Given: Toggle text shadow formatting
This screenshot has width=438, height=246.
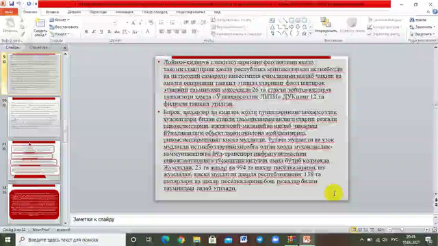Looking at the screenshot, I should (x=109, y=32).
